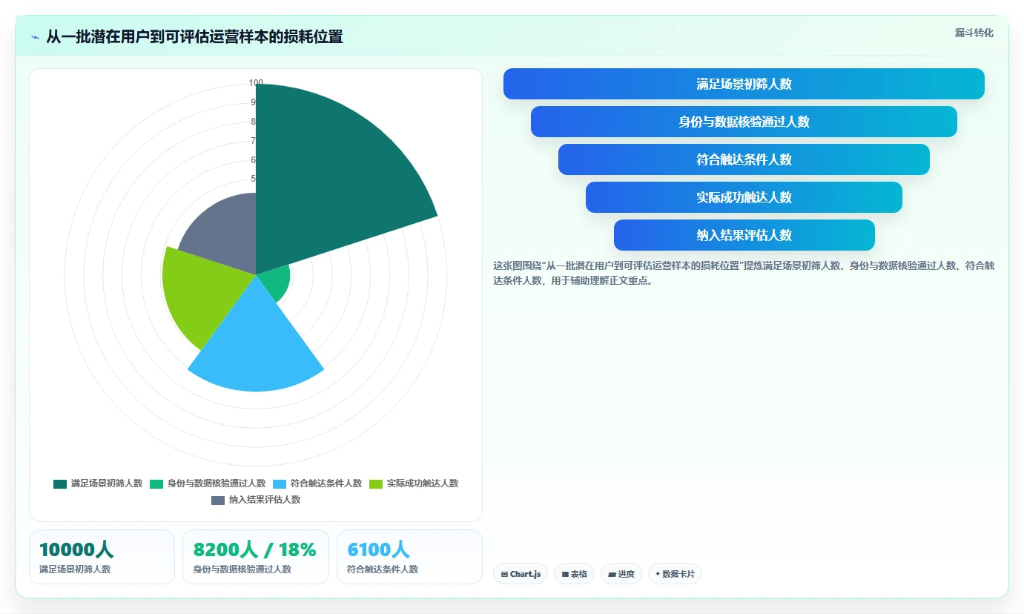The height and width of the screenshot is (614, 1024).
Task: Select the 表格 tag chip
Action: [574, 574]
